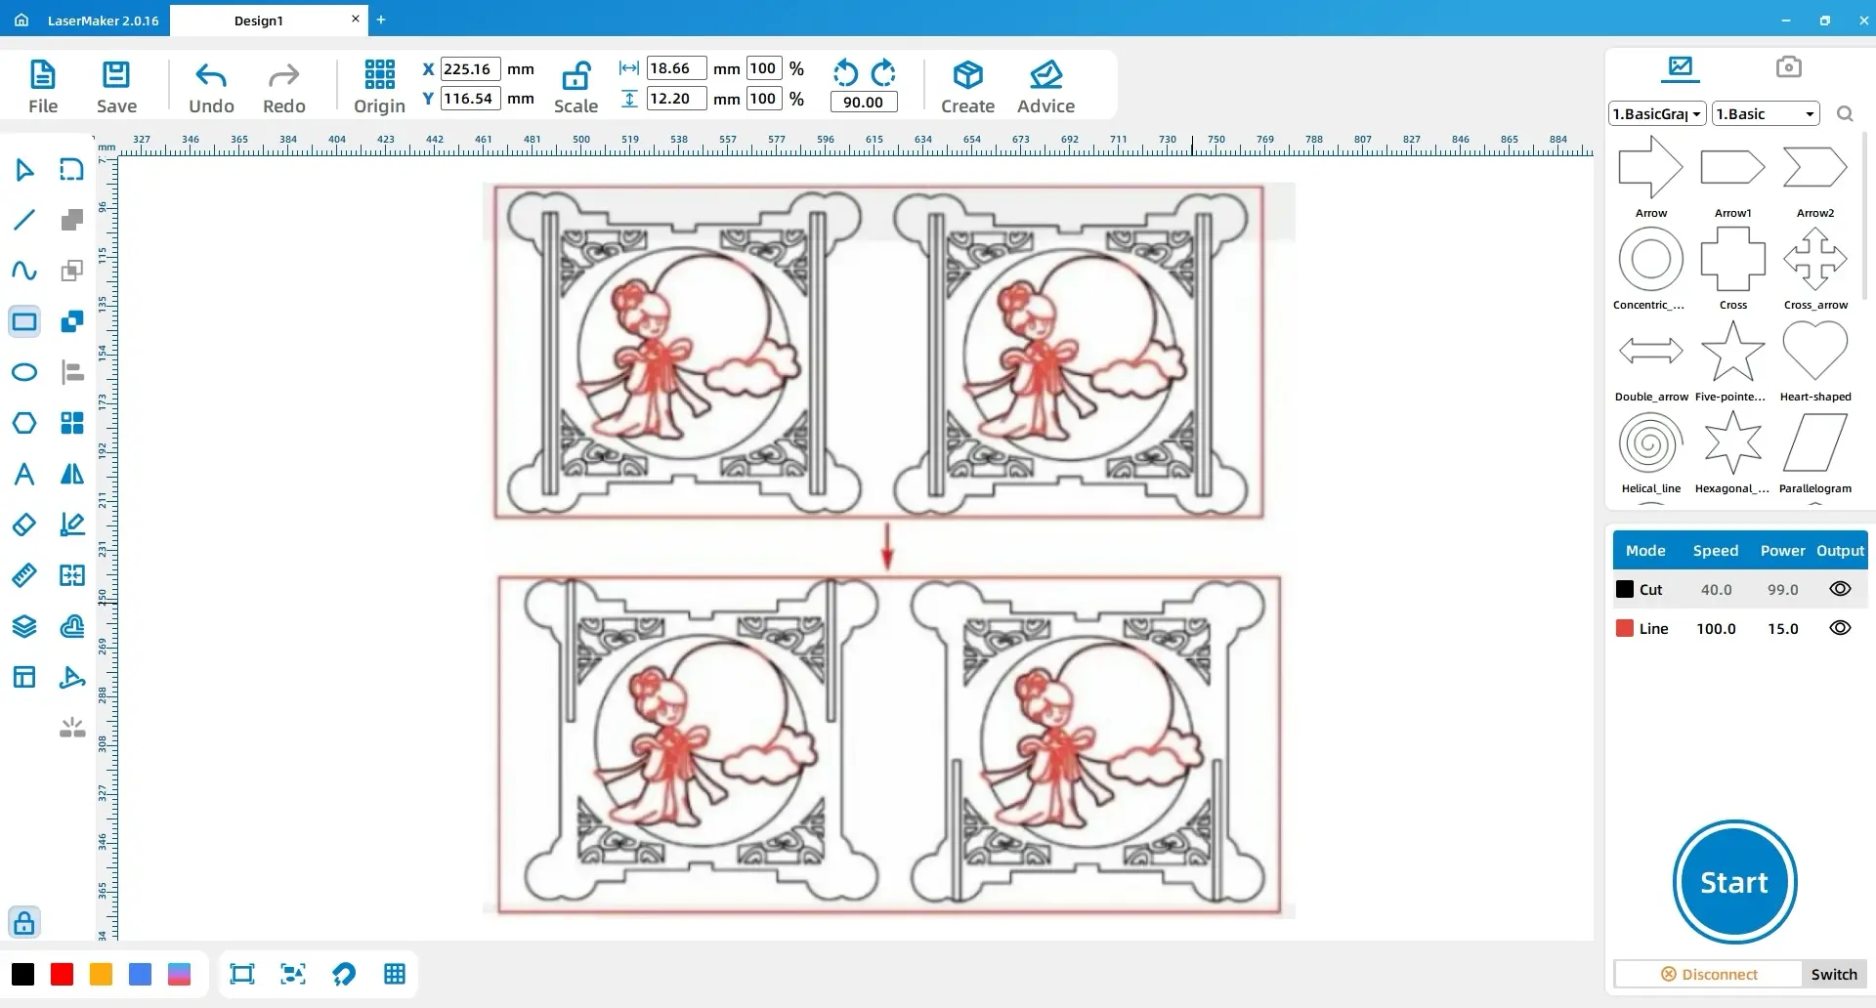Toggle the grid display icon

point(395,974)
